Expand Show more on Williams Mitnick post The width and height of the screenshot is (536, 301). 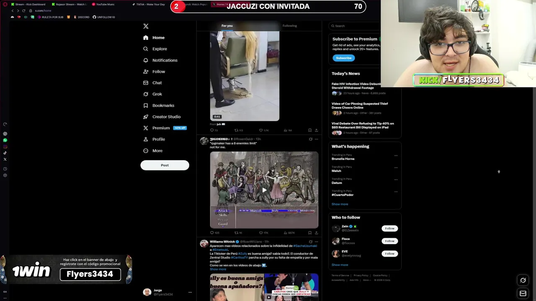(x=218, y=269)
